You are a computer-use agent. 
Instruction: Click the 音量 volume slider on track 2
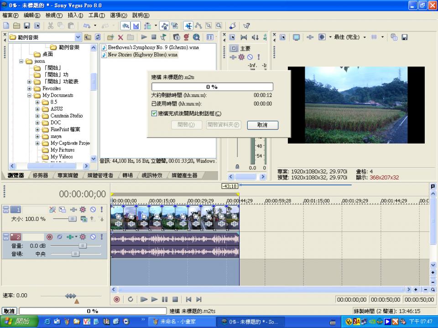click(x=82, y=246)
